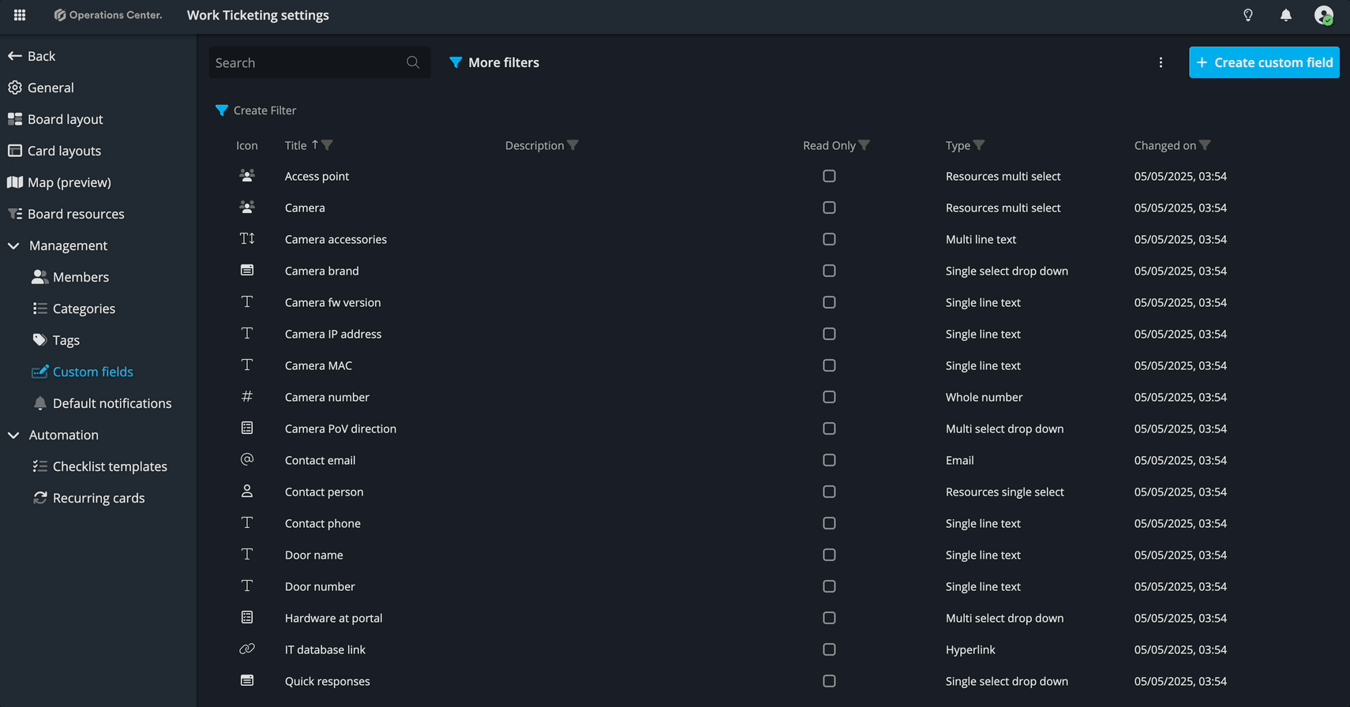Click the Hardware at portal row icon
Image resolution: width=1350 pixels, height=707 pixels.
tap(247, 617)
